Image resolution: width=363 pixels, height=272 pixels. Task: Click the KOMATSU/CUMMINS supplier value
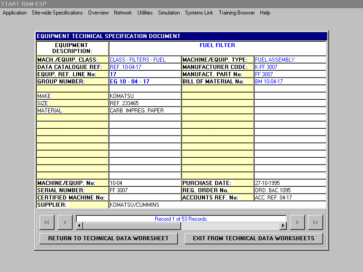pos(217,205)
